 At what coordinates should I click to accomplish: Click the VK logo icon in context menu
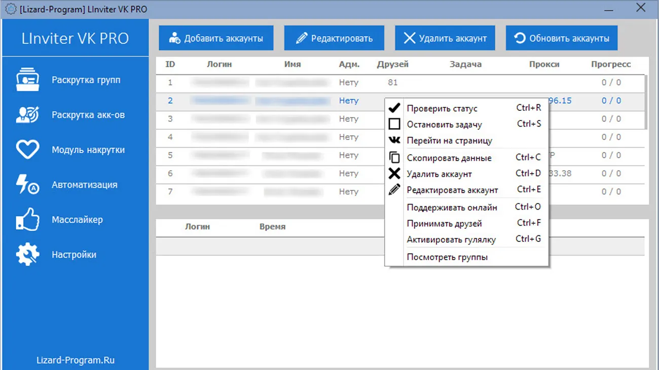click(x=394, y=141)
